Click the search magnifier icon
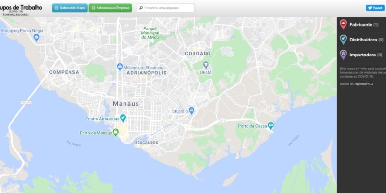Image resolution: width=386 pixels, height=193 pixels. click(141, 8)
